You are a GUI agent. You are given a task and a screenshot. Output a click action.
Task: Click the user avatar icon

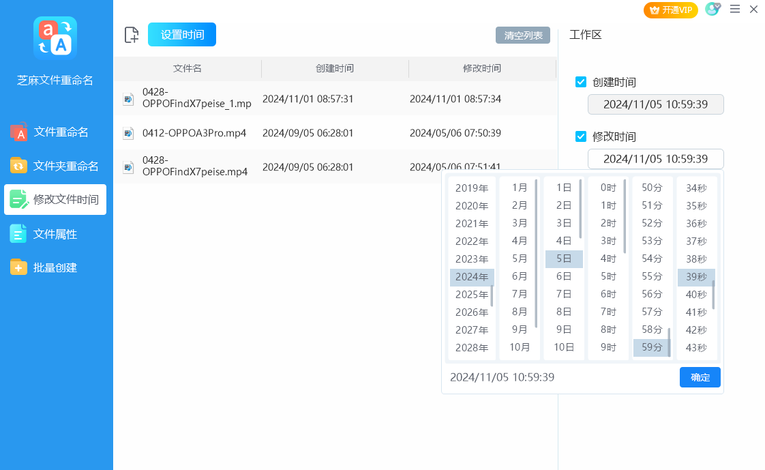tap(712, 10)
